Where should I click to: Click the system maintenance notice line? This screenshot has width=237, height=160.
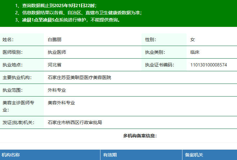(68, 20)
